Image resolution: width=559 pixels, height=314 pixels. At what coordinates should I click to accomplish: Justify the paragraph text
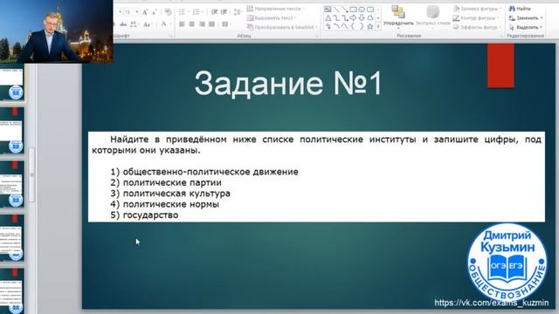tap(211, 24)
